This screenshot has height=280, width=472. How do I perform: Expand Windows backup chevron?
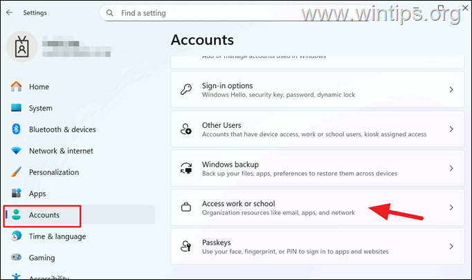pyautogui.click(x=451, y=168)
